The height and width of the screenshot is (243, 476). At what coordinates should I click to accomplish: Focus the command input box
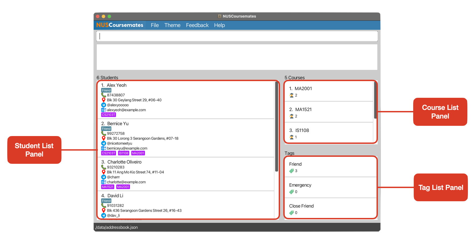tap(237, 36)
